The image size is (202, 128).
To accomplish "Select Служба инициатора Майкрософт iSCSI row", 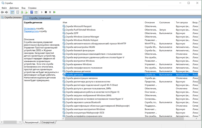I will click(x=130, y=113).
